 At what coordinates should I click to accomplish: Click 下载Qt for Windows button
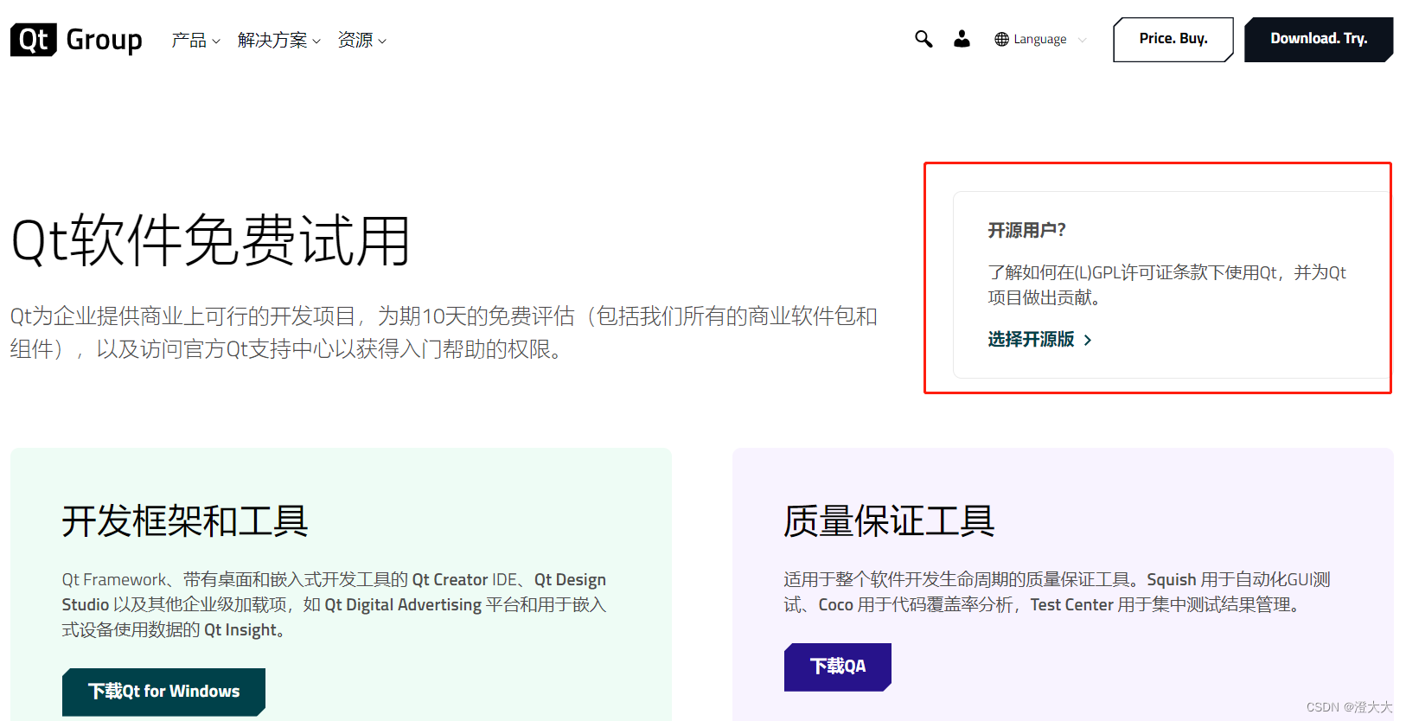click(x=163, y=692)
